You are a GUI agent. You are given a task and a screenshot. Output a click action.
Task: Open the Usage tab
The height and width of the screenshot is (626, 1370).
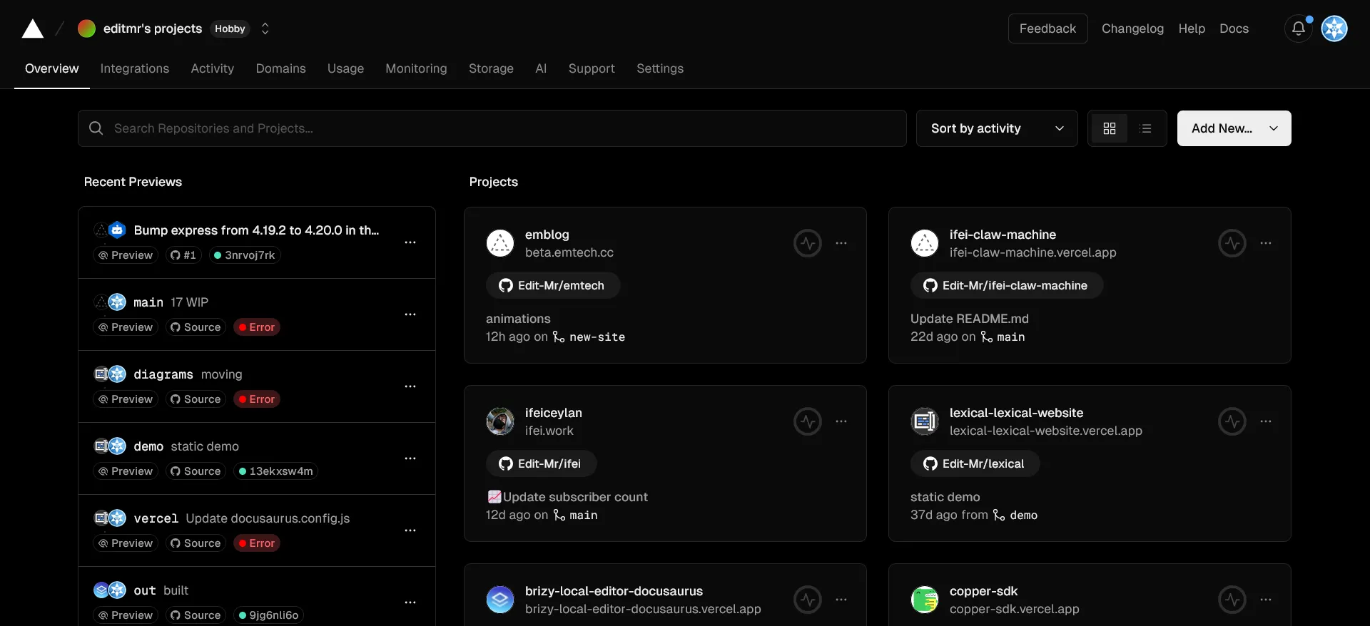point(345,68)
